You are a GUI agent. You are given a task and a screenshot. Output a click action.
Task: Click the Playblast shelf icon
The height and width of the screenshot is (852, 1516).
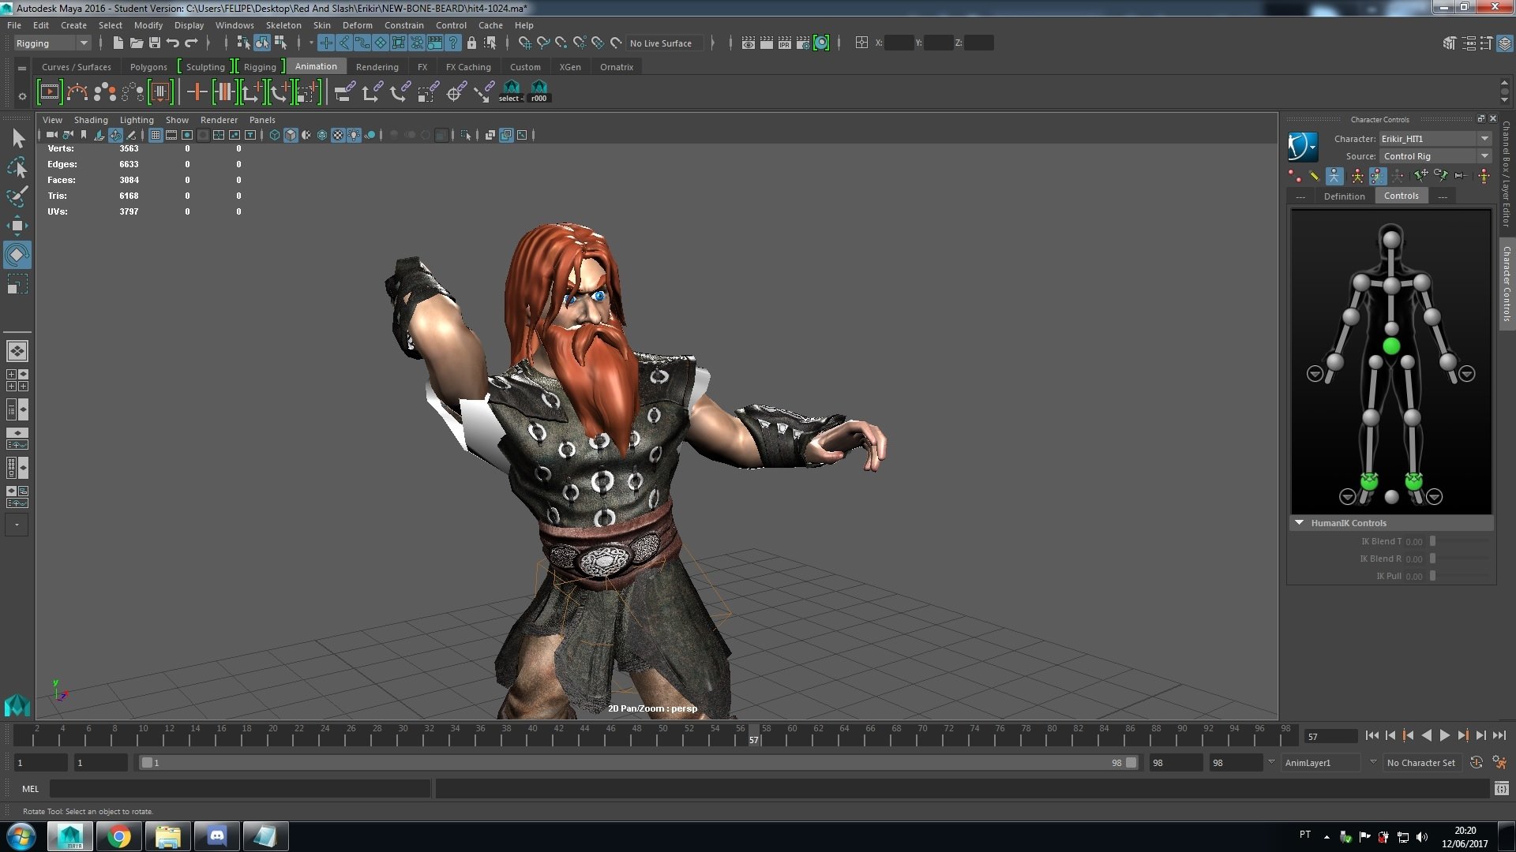[x=49, y=92]
